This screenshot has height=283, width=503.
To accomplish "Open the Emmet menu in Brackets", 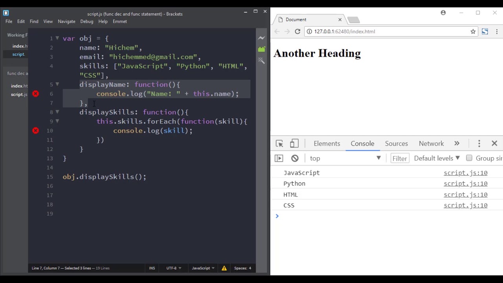I will [120, 21].
